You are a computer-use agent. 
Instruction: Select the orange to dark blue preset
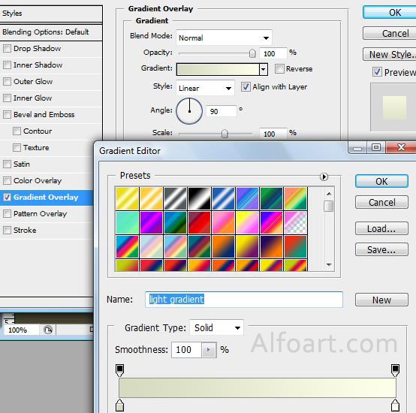pyautogui.click(x=223, y=247)
